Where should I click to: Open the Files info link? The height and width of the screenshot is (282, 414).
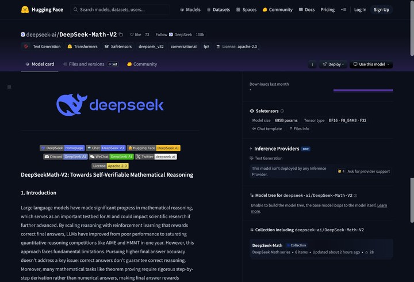299,129
